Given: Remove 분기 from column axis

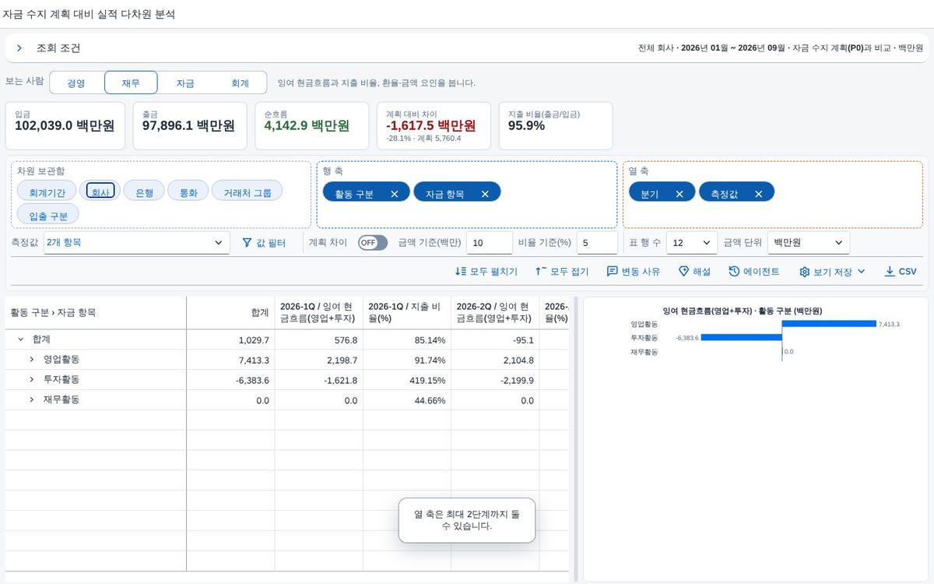Looking at the screenshot, I should click(x=679, y=194).
